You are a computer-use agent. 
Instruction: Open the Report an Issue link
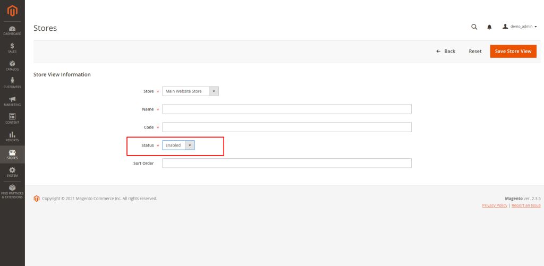pyautogui.click(x=526, y=205)
